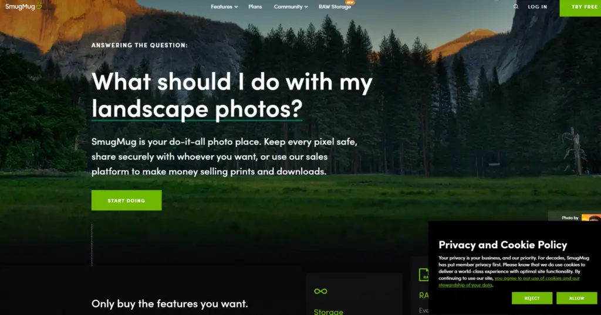Reject cookies in the privacy popup

point(532,298)
